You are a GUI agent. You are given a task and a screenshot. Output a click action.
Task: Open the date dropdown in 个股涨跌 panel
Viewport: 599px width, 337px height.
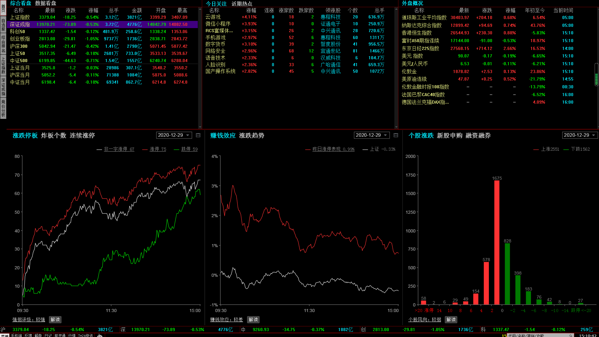point(580,135)
